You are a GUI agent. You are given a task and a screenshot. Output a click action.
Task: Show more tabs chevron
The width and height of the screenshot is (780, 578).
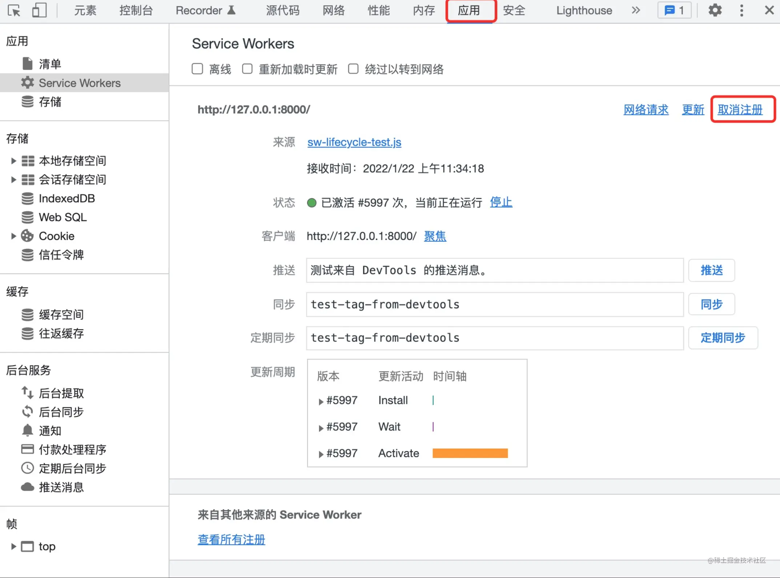pos(635,10)
